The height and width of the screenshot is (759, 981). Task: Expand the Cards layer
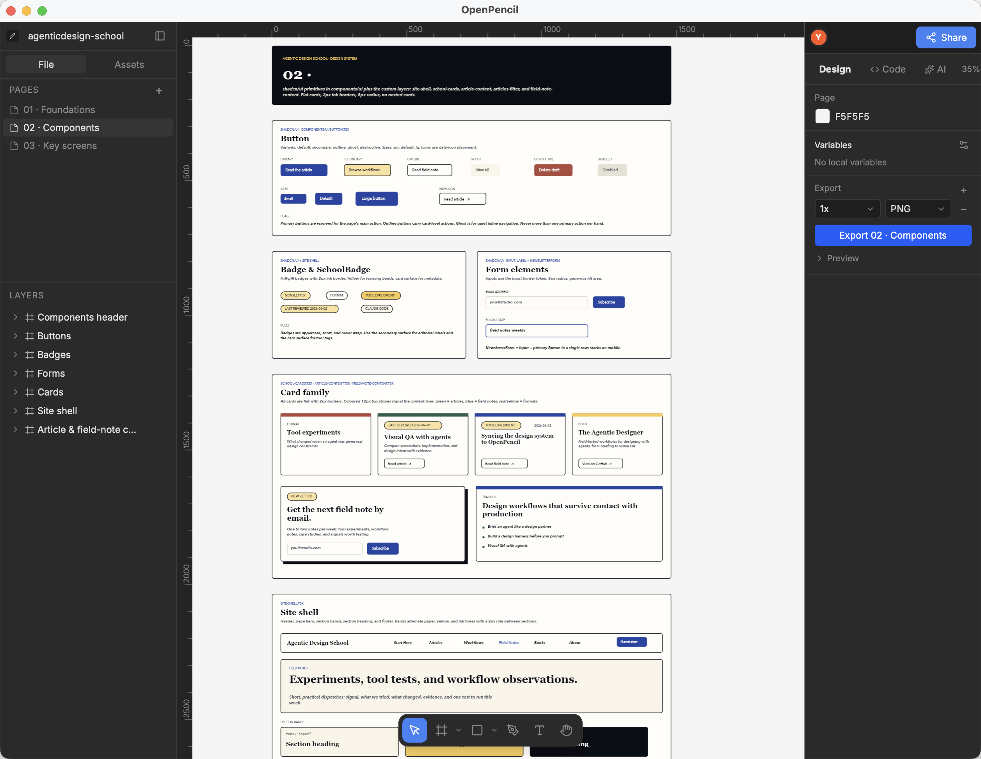pos(16,392)
